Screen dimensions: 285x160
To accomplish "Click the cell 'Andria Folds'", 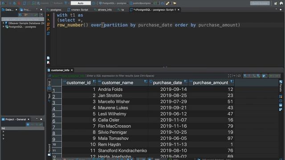I will pyautogui.click(x=110, y=89).
